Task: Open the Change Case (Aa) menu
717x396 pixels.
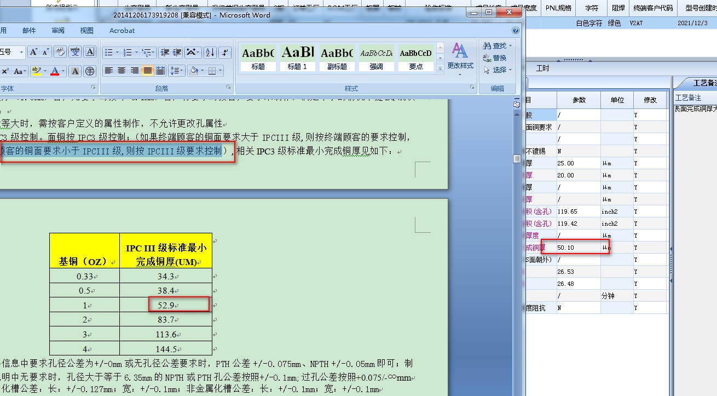Action: (20, 71)
